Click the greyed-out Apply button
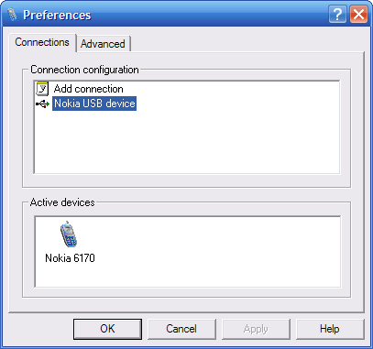The width and height of the screenshot is (373, 349). pyautogui.click(x=256, y=329)
